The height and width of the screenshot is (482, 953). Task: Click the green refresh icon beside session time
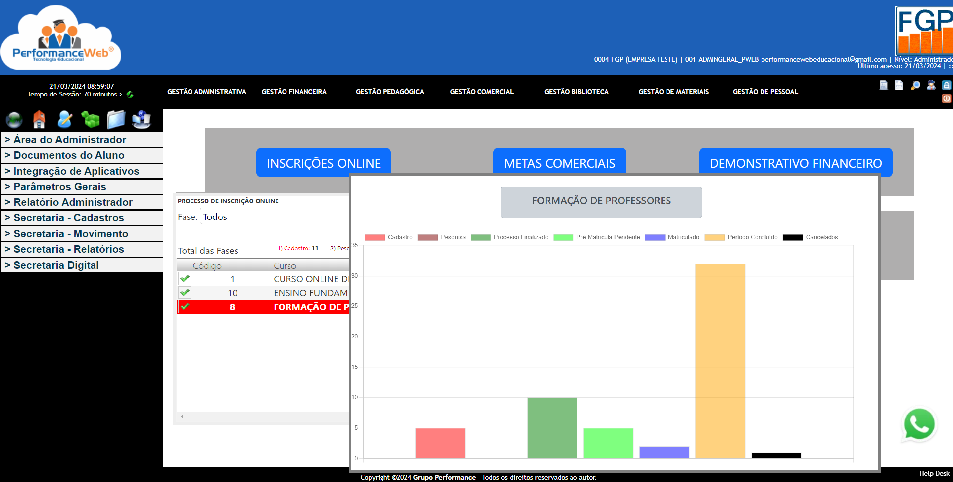click(x=129, y=94)
